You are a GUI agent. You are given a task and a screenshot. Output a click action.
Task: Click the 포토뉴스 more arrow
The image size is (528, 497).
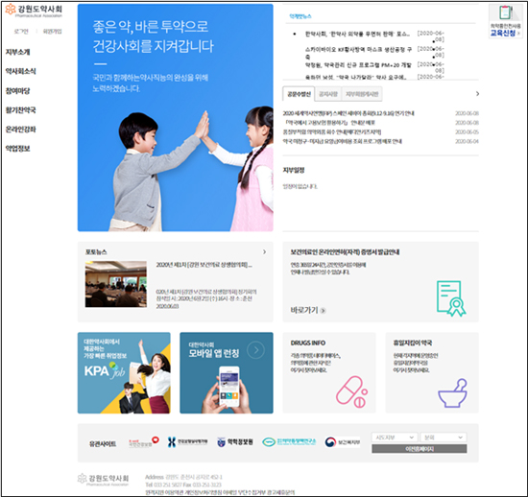[x=264, y=251]
